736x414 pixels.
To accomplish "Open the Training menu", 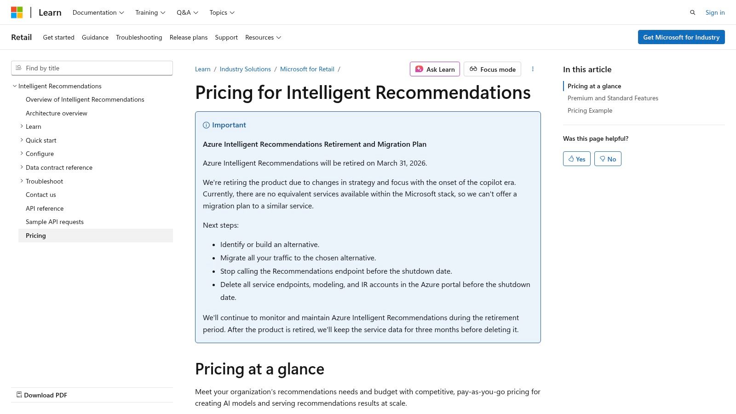I will pyautogui.click(x=149, y=12).
